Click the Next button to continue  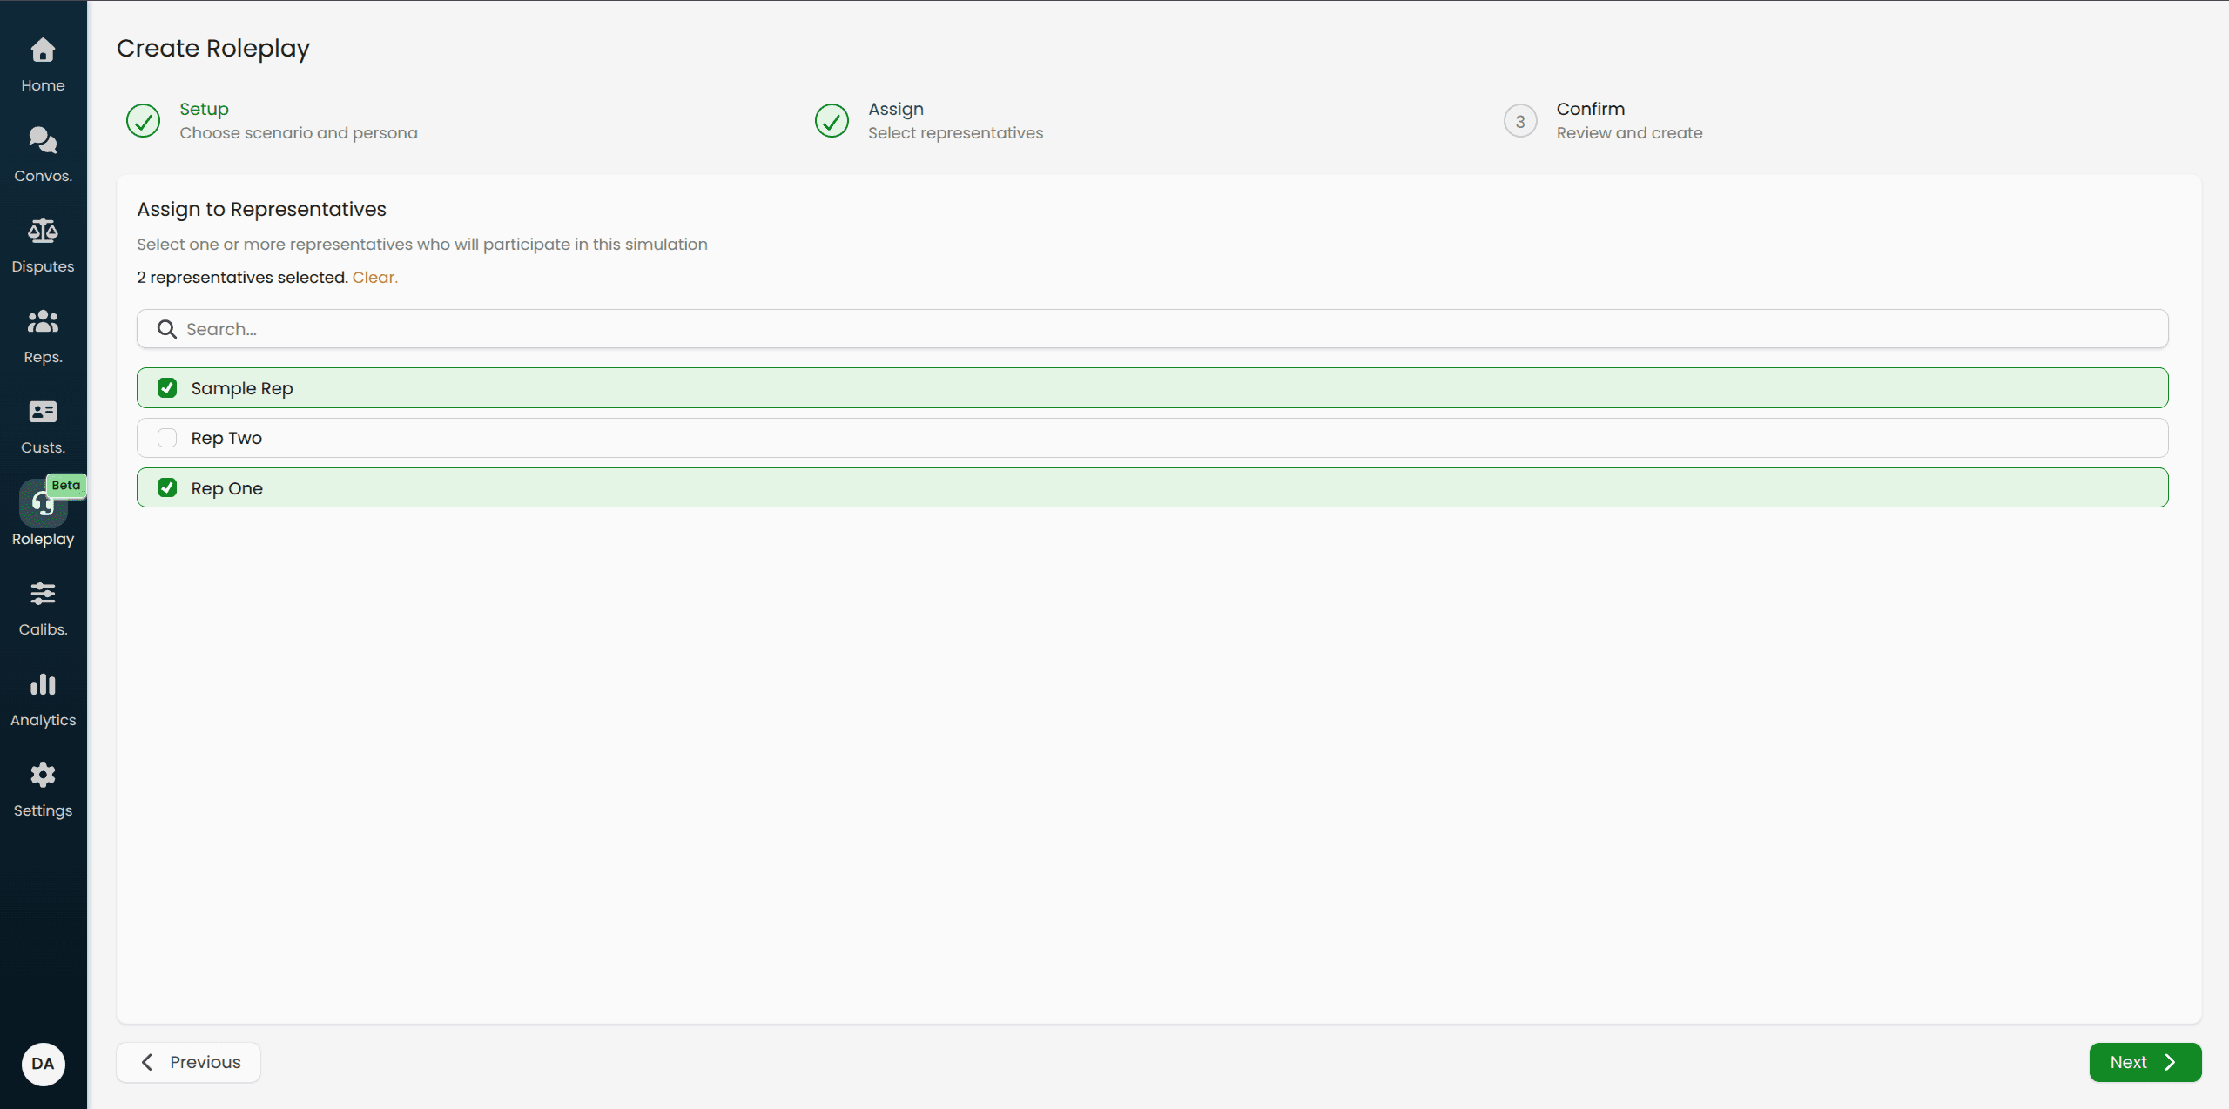coord(2145,1062)
